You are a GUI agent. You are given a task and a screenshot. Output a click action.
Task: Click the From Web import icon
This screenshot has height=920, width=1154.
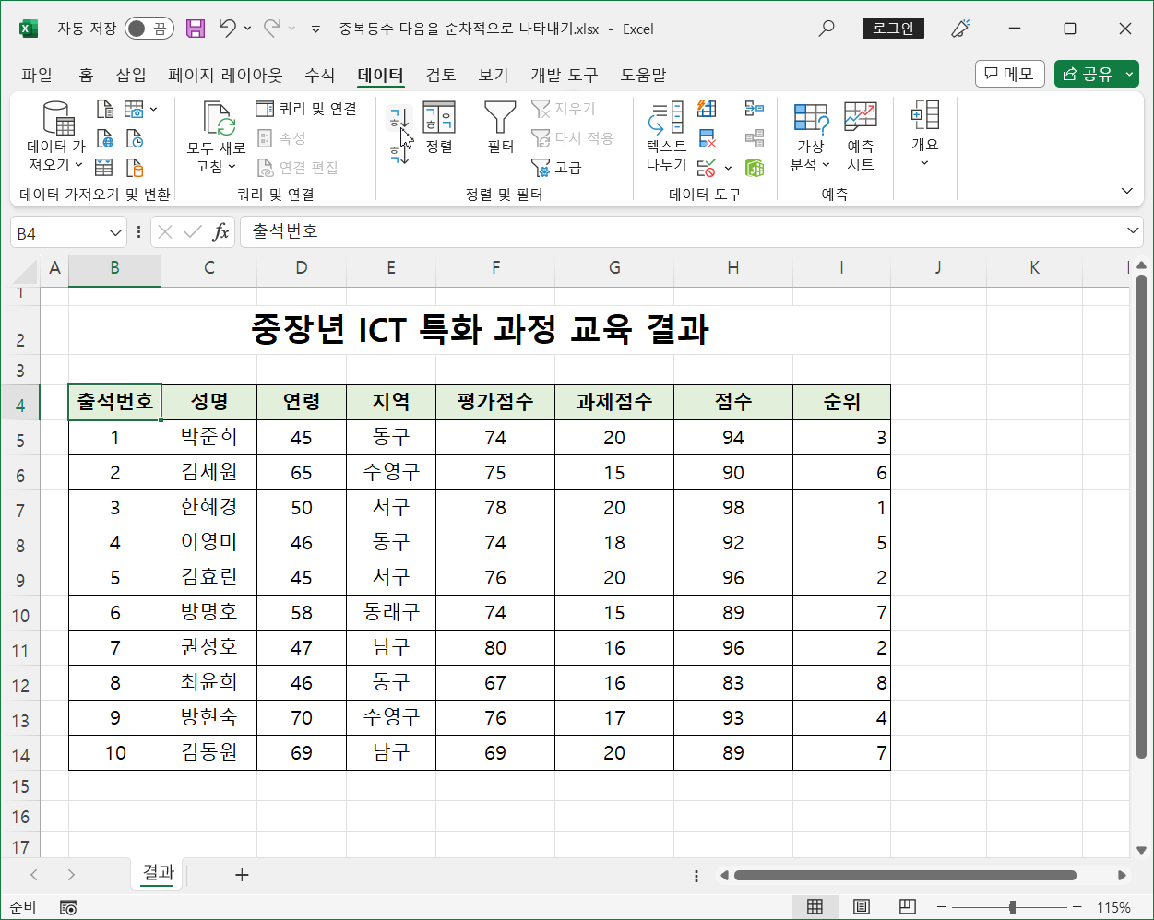[x=105, y=139]
